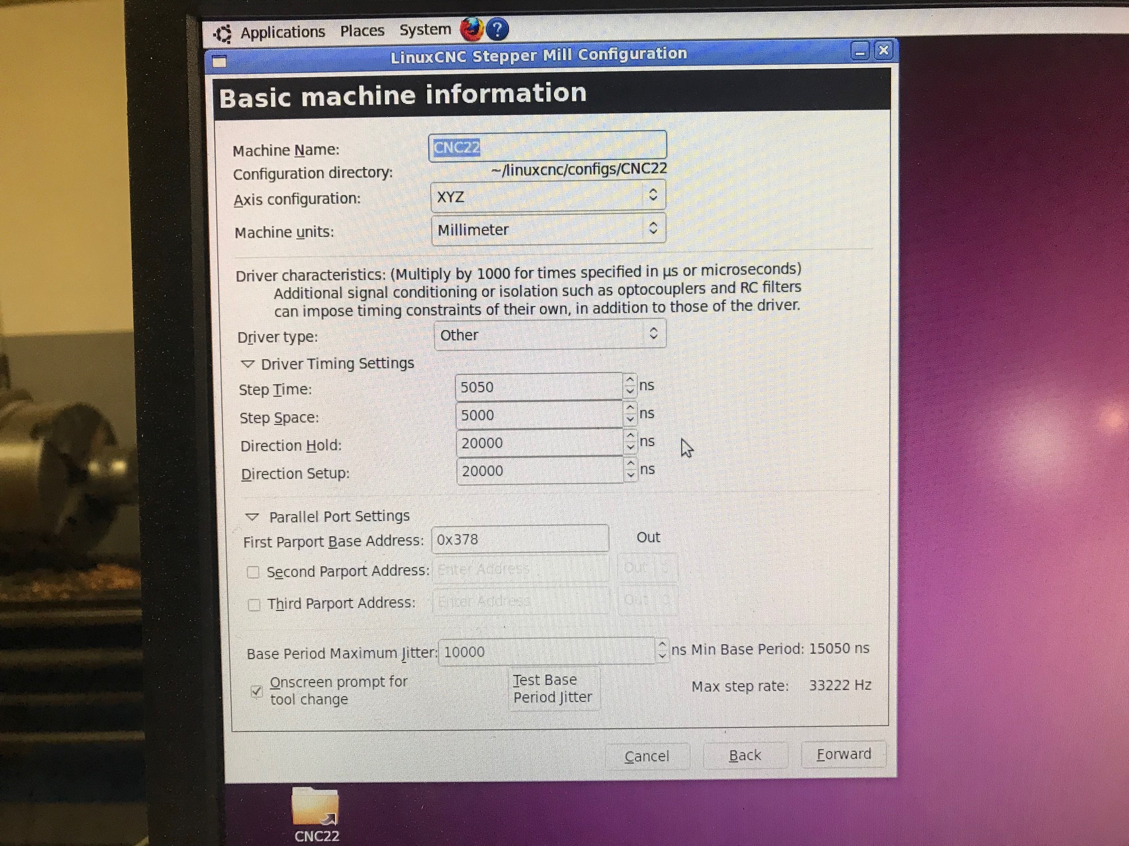The width and height of the screenshot is (1129, 846).
Task: Open Firefox browser launcher icon
Action: pos(472,29)
